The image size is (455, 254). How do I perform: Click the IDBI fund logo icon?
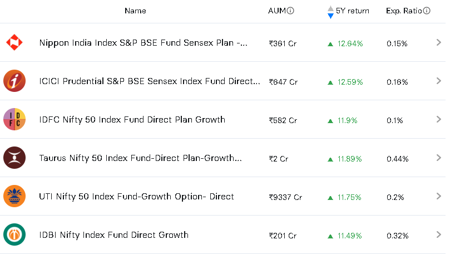[14, 235]
